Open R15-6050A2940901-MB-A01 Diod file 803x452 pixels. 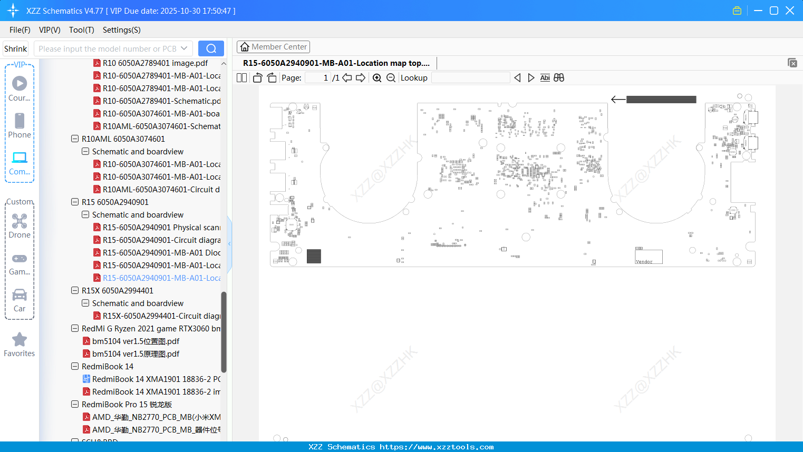tap(157, 253)
